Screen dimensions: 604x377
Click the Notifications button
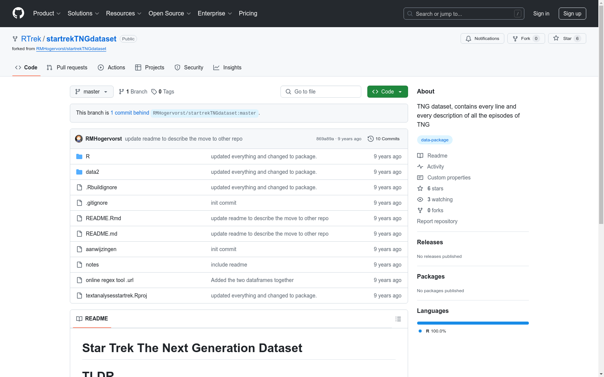[x=482, y=38]
